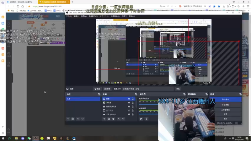Screen dimensions: 251x141
Task: Lock the video capture device source
Action: point(133,107)
